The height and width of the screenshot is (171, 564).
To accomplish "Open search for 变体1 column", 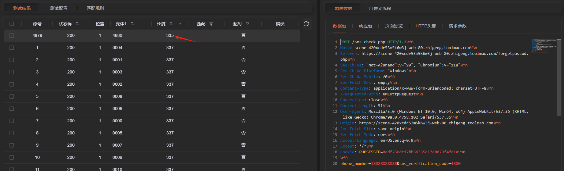I will point(132,24).
